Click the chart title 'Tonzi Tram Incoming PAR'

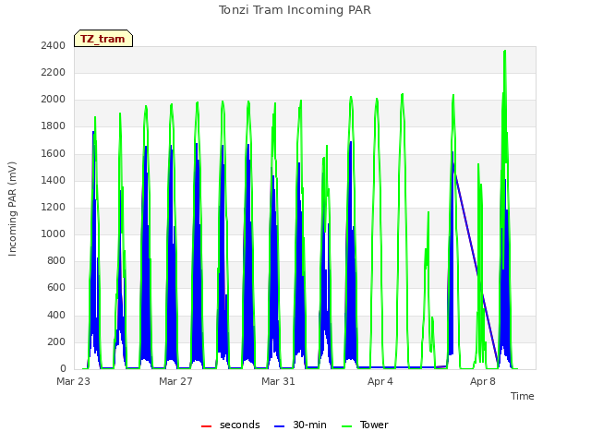pyautogui.click(x=295, y=10)
